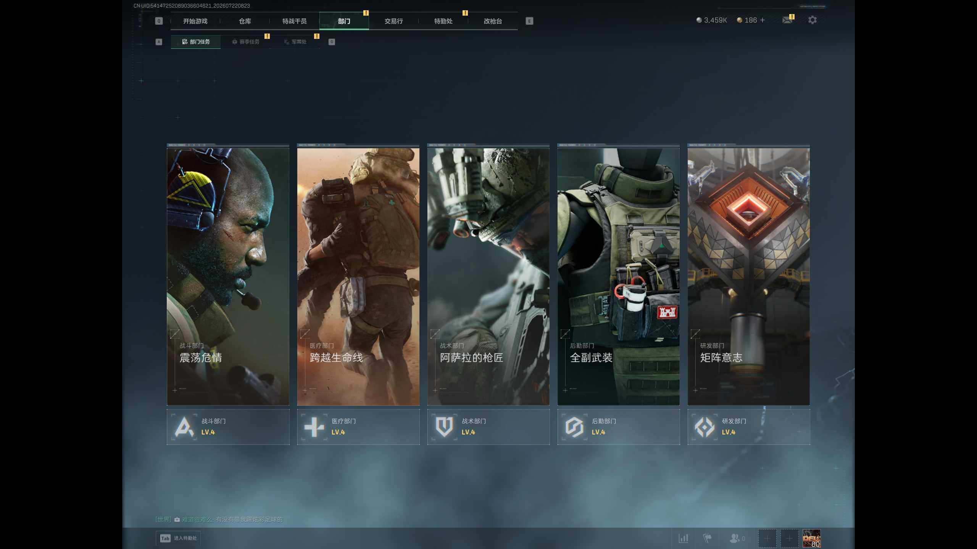Open settings gear icon
Viewport: 977px width, 549px height.
click(x=812, y=20)
